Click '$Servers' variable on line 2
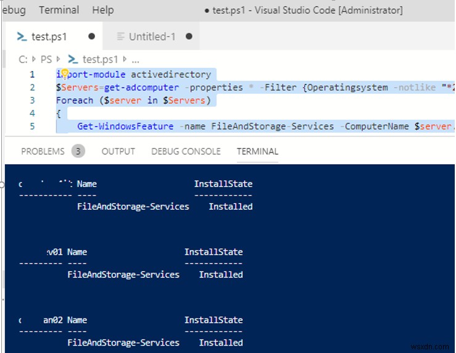Viewport: 456px width, 353px height. 77,88
